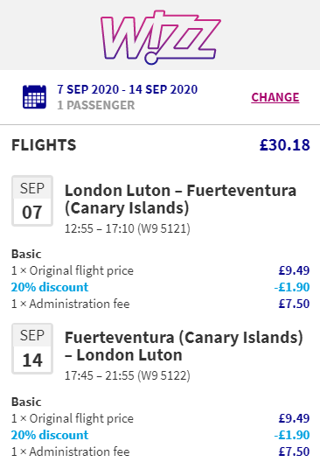Click the return -£1.90 discount amount

coord(292,435)
